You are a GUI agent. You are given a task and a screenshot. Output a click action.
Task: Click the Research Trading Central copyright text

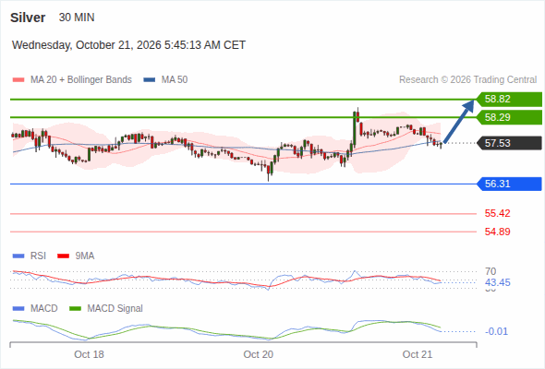[467, 80]
